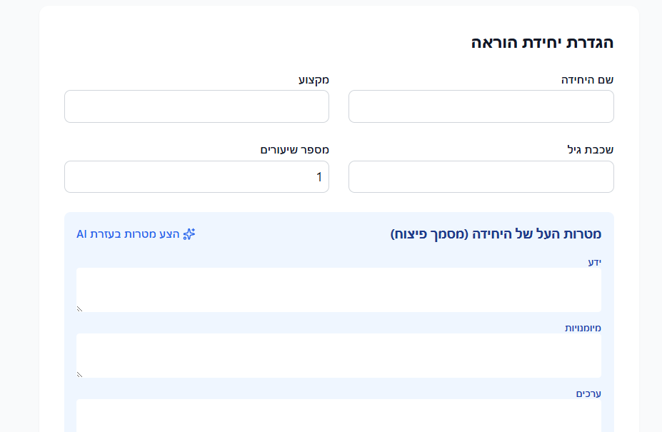Screen dimensions: 662x432
Task: Click the 'ערכים' label text
Action: pyautogui.click(x=588, y=393)
